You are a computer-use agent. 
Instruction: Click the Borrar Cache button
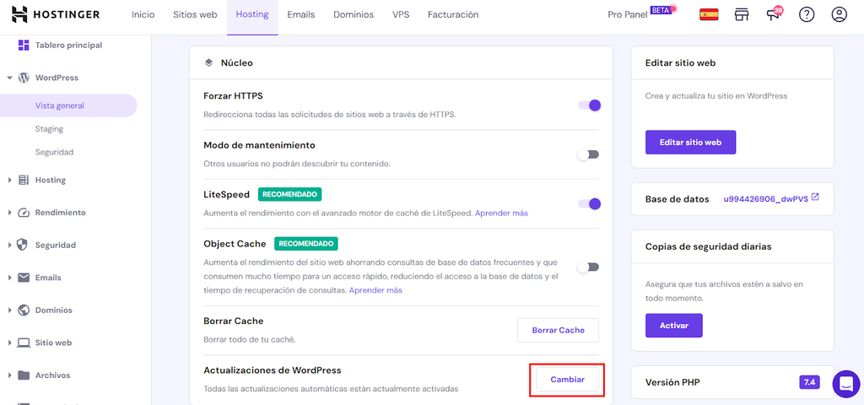(x=559, y=330)
